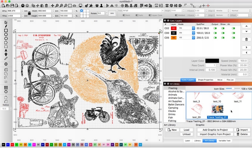Click the aspect ratio lock icon
Image resolution: width=252 pixels, height=148 pixels.
coord(29,13)
